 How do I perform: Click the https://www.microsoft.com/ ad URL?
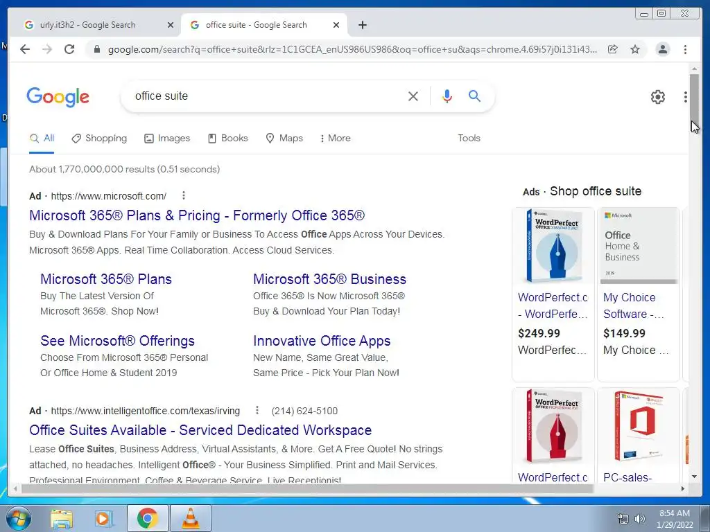tap(109, 196)
